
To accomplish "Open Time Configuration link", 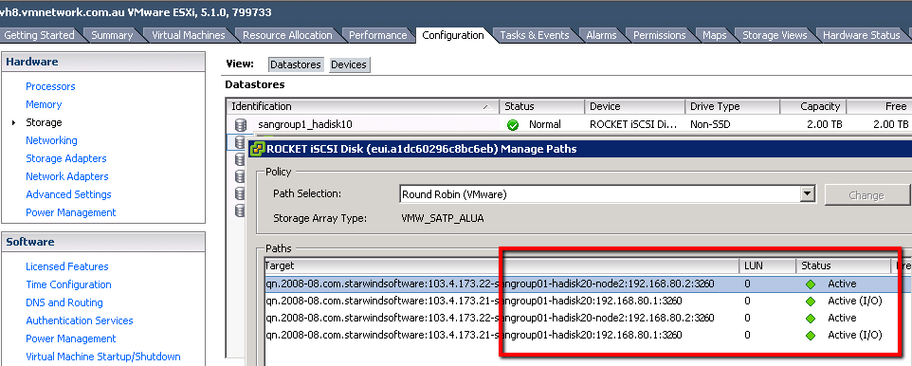I will [x=68, y=284].
